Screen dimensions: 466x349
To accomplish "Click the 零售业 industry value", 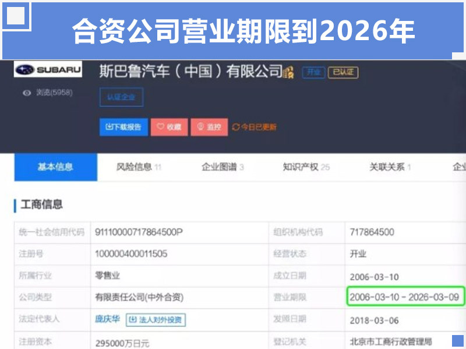I will point(107,276).
